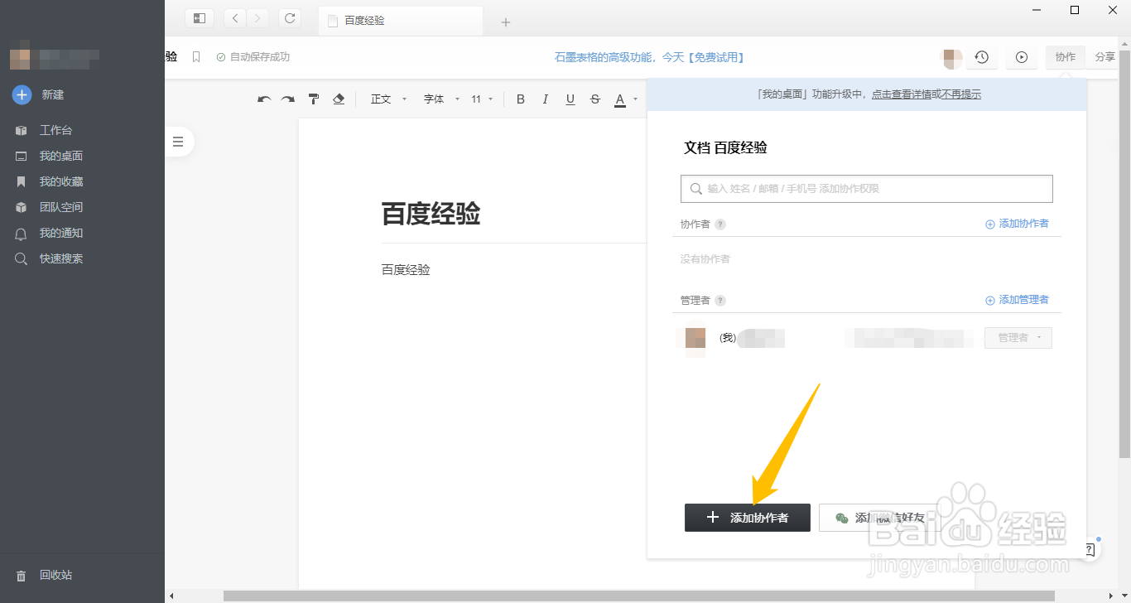Click the collaborator search input field
The width and height of the screenshot is (1131, 603).
point(867,189)
